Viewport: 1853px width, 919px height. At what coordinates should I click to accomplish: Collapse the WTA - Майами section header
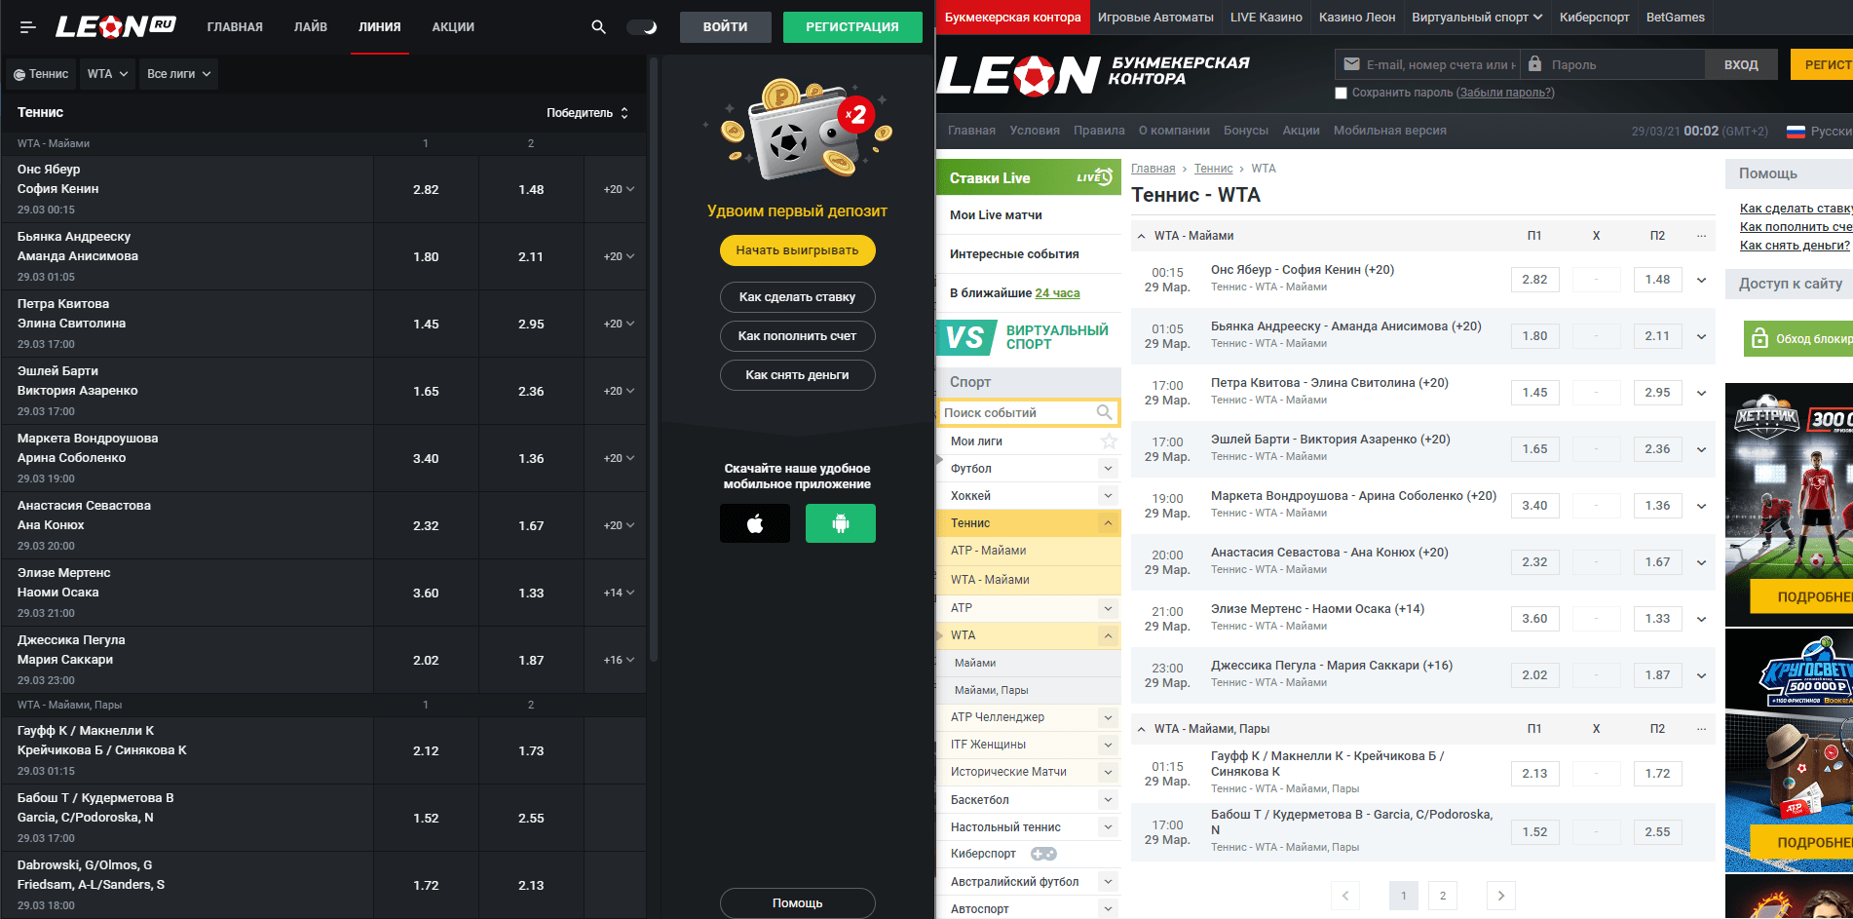(x=1141, y=236)
